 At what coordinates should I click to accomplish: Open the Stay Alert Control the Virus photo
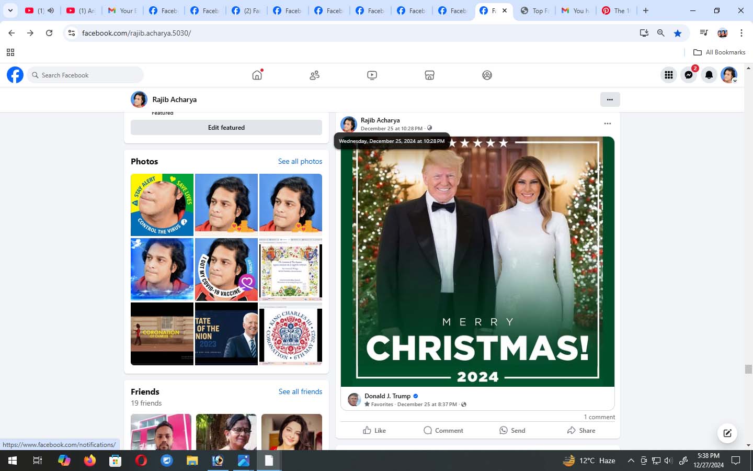[162, 205]
